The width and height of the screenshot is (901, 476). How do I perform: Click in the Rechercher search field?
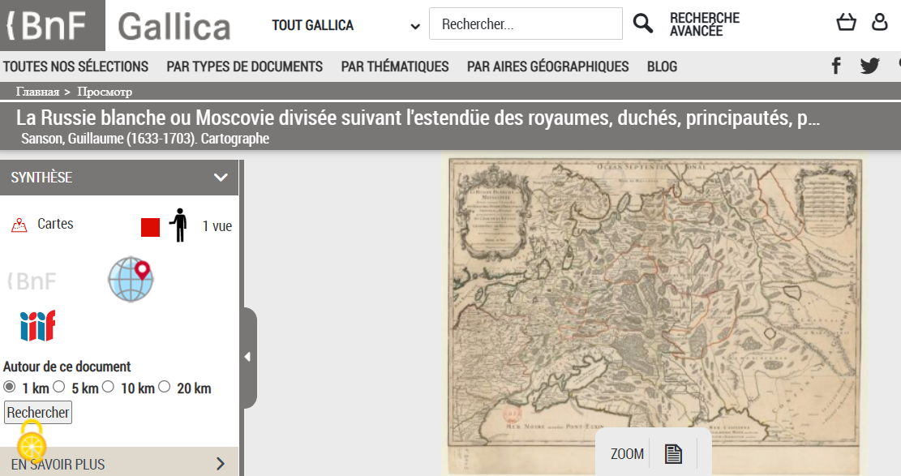pos(525,24)
